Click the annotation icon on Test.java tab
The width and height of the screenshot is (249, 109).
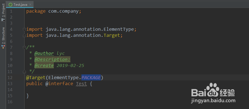(10, 5)
